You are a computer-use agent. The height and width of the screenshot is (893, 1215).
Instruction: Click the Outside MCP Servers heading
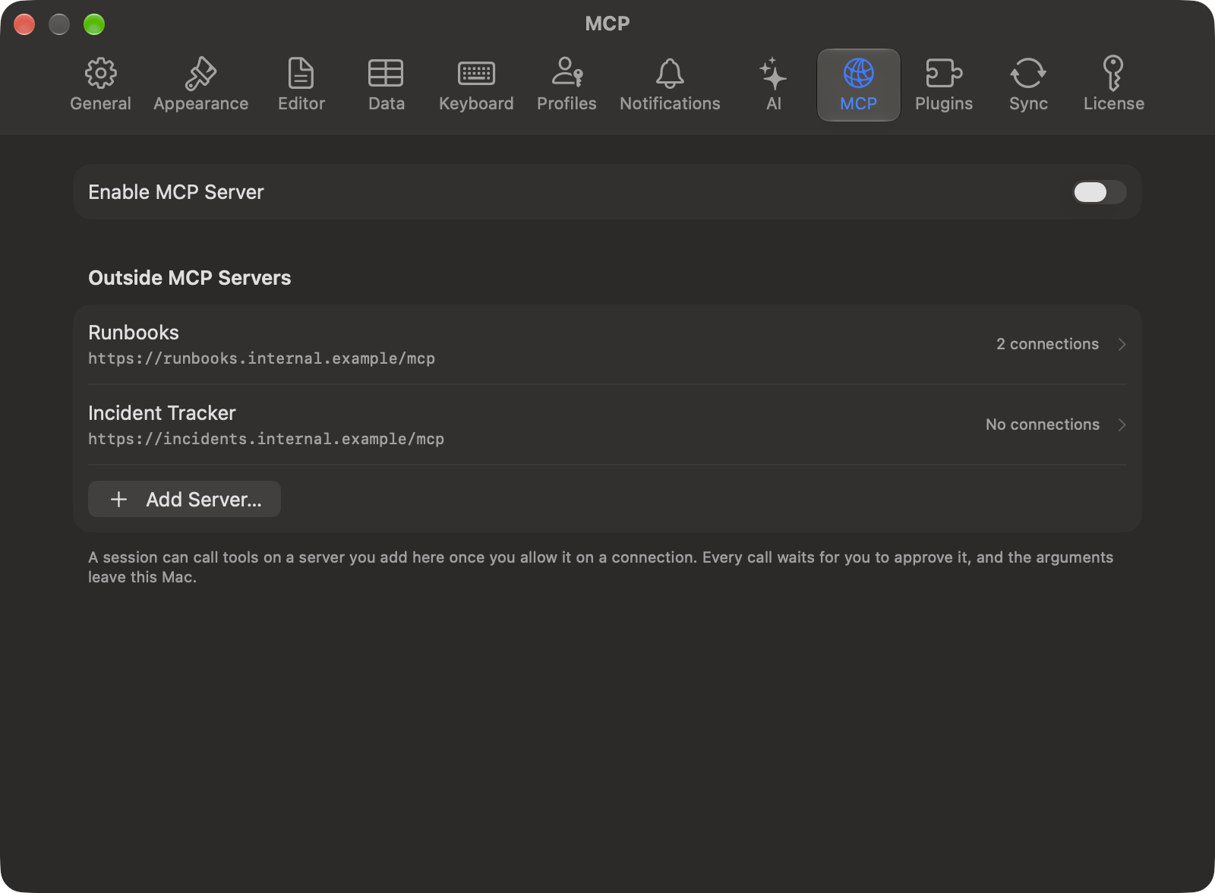pyautogui.click(x=190, y=278)
